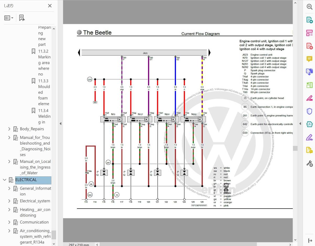Expand the right tools pane with the arrow-bar icon
The image size is (315, 246).
coord(310,240)
